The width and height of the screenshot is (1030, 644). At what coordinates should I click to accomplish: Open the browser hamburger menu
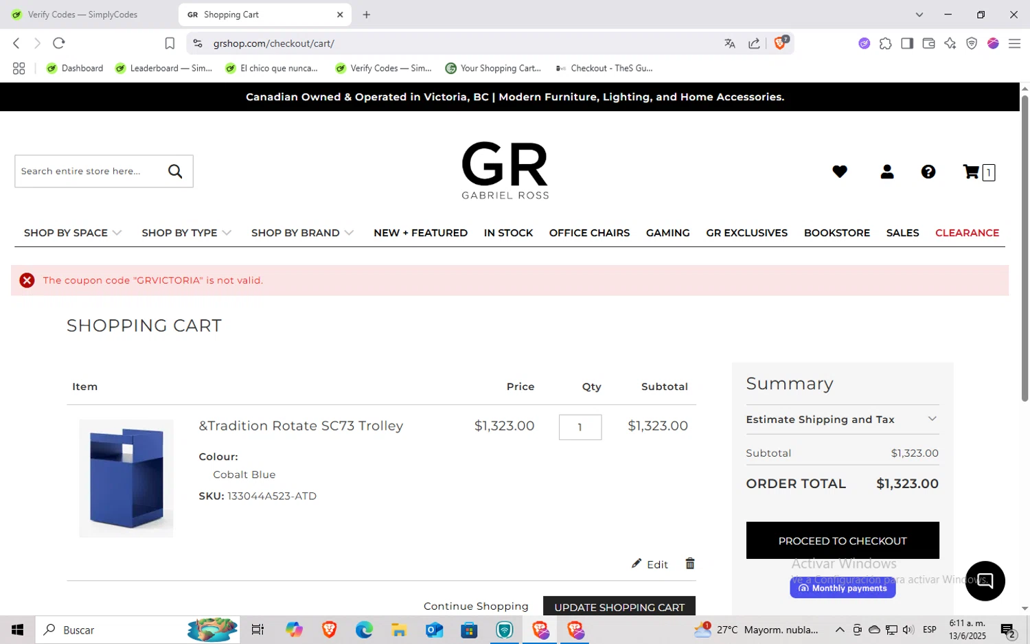click(x=1014, y=43)
